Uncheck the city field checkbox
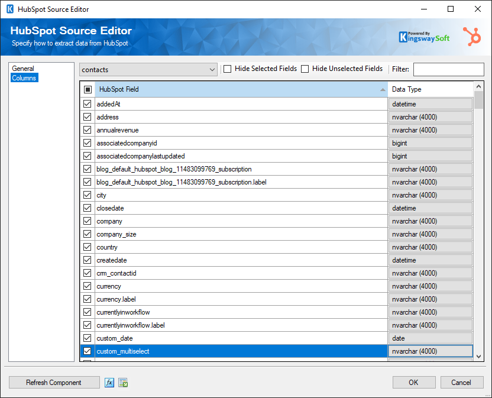Viewport: 492px width, 398px height. [x=88, y=195]
